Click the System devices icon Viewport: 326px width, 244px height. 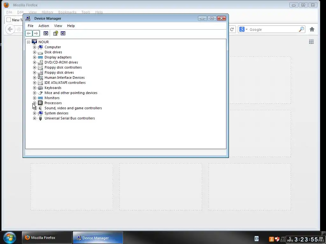click(x=40, y=113)
